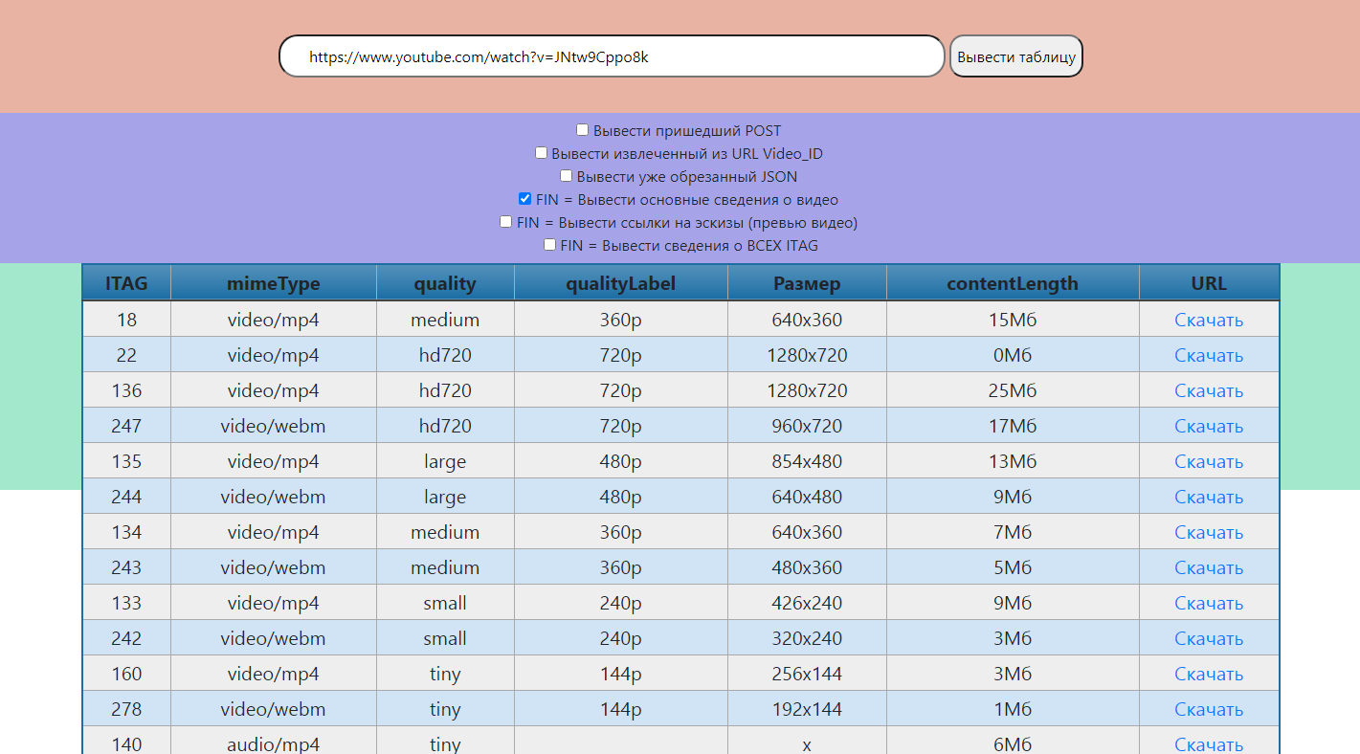Viewport: 1360px width, 754px height.
Task: Select ITAG cell '278'
Action: [x=126, y=709]
